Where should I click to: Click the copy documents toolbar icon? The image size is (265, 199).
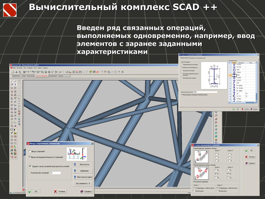109,72
